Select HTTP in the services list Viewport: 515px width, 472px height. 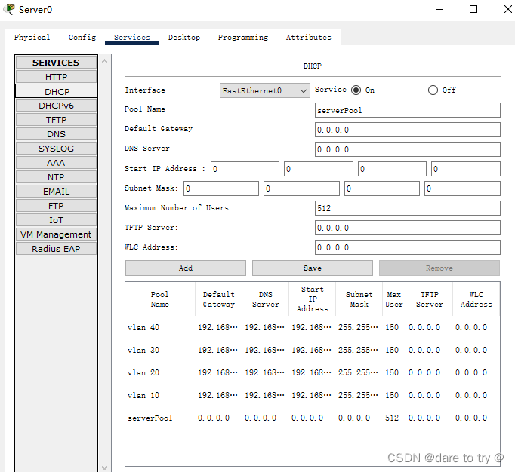click(x=56, y=77)
